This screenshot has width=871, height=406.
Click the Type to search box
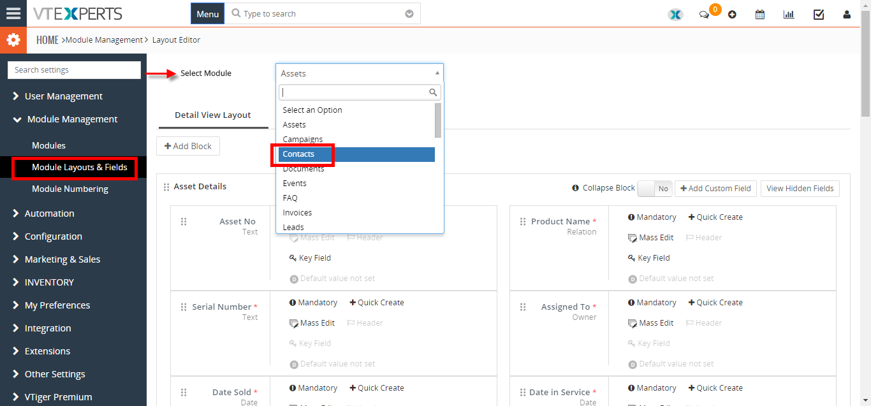322,13
